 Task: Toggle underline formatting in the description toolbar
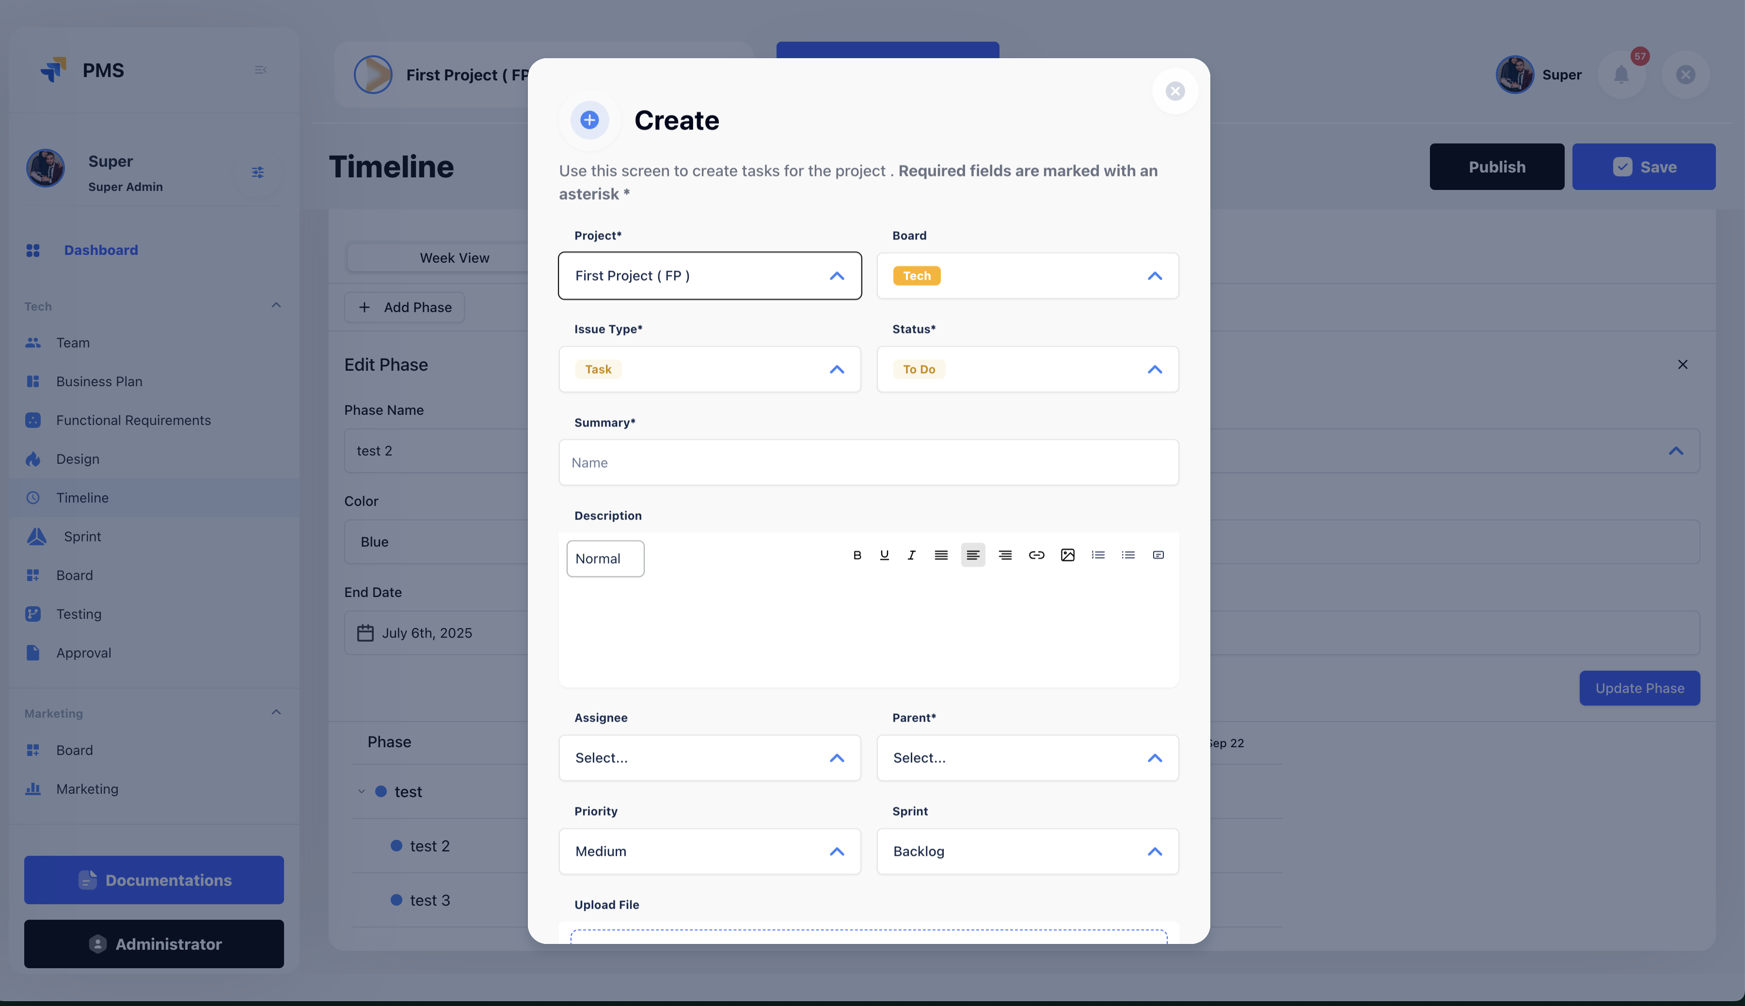pos(884,555)
